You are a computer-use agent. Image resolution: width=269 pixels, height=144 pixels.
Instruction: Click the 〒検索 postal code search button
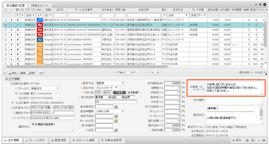(119, 92)
